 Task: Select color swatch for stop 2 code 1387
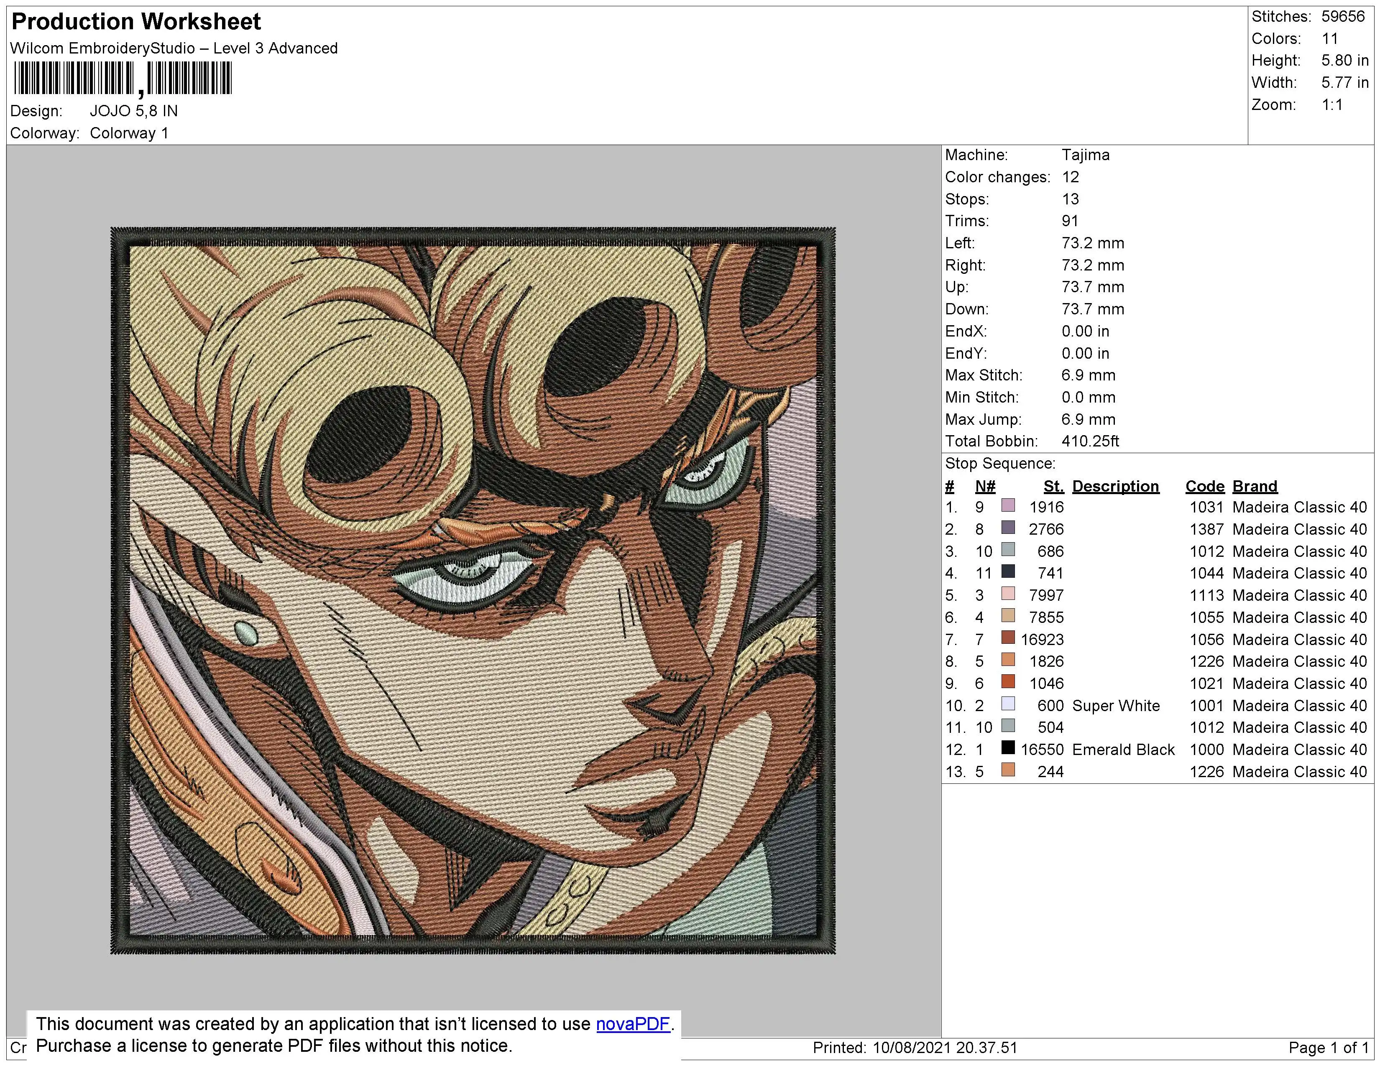(1009, 528)
